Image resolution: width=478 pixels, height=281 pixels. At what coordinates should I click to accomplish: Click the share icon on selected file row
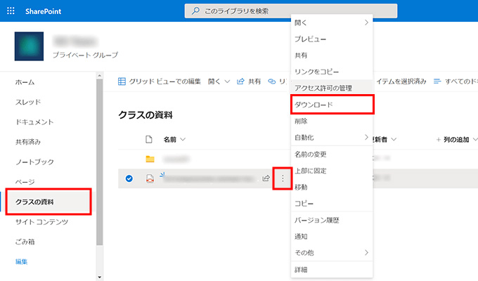pos(266,178)
